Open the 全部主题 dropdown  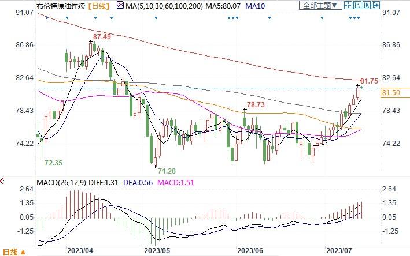click(x=320, y=5)
